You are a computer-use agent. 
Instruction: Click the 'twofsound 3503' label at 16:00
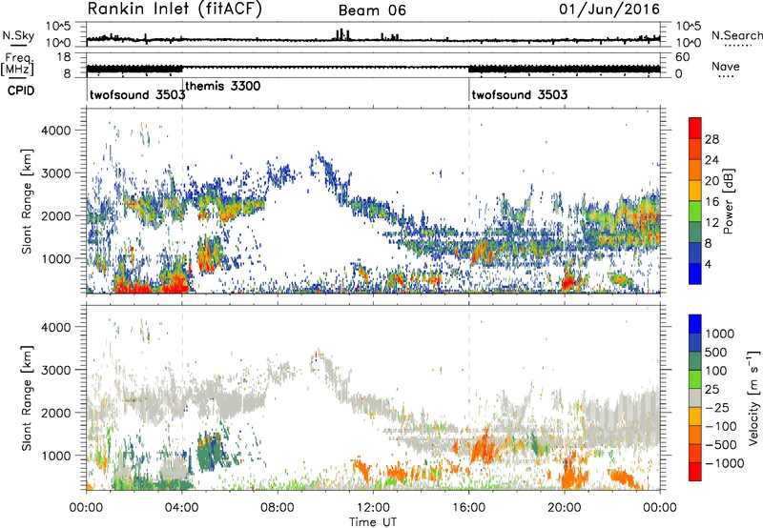(520, 94)
